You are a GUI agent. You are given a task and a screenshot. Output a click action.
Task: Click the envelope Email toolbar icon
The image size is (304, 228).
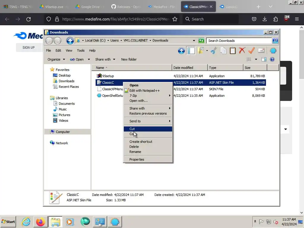pyautogui.click(x=261, y=50)
